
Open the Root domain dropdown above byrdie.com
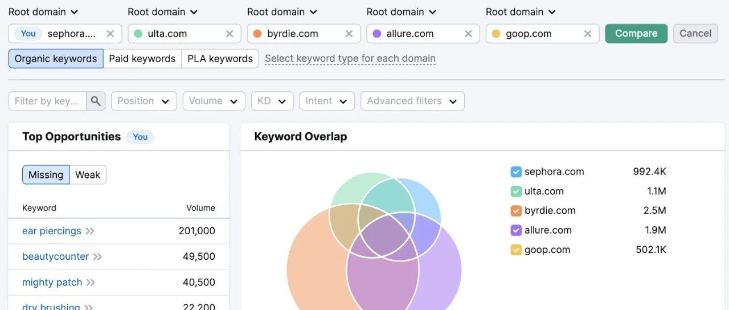[x=282, y=11]
